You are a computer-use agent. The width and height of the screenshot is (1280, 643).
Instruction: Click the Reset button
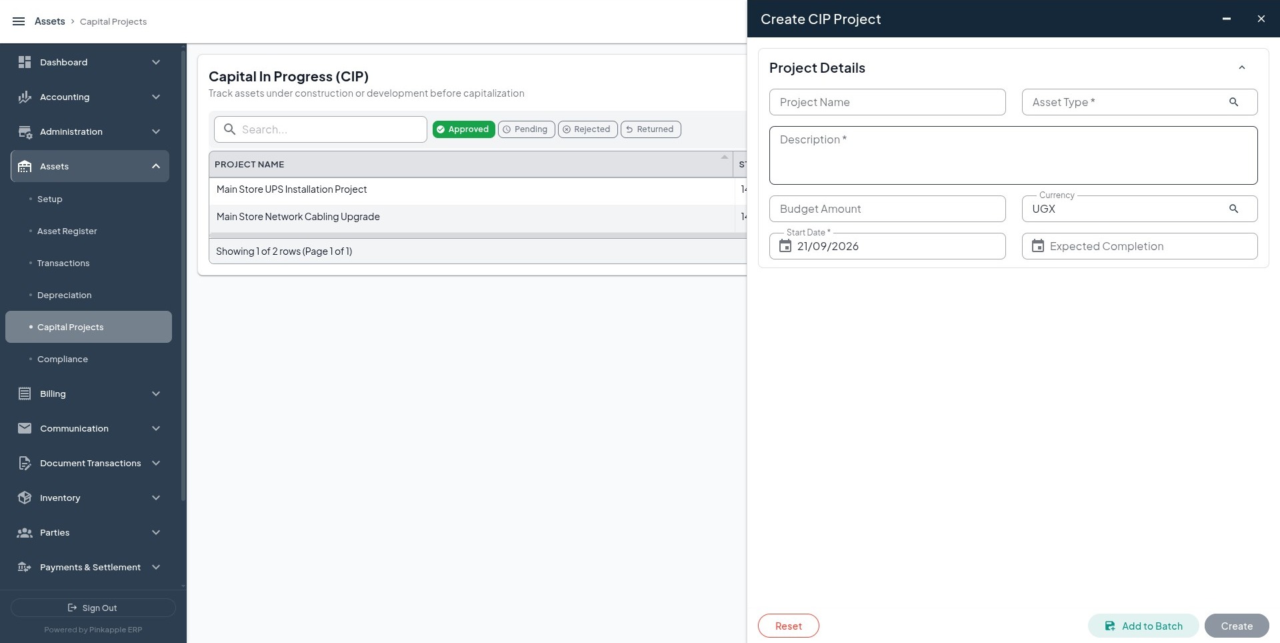pyautogui.click(x=788, y=626)
